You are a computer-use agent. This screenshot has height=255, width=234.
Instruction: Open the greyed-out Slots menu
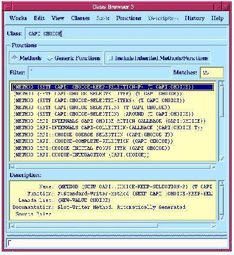pyautogui.click(x=103, y=18)
